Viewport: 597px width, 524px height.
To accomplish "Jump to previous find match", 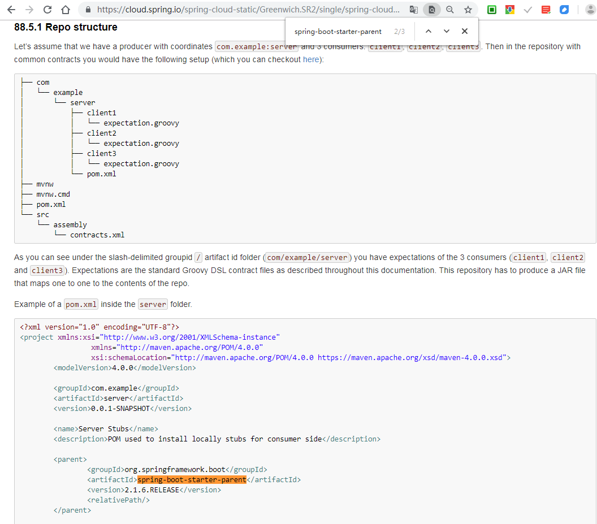I will point(429,31).
